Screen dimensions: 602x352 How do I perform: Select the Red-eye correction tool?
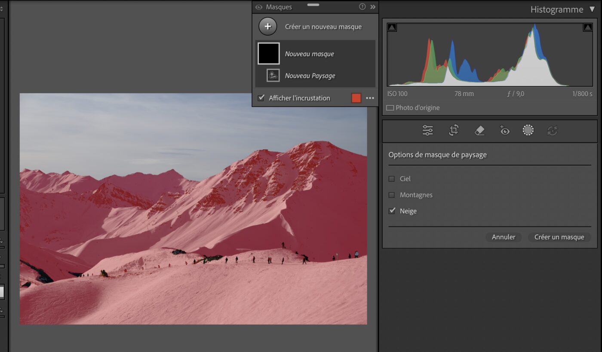tap(504, 131)
